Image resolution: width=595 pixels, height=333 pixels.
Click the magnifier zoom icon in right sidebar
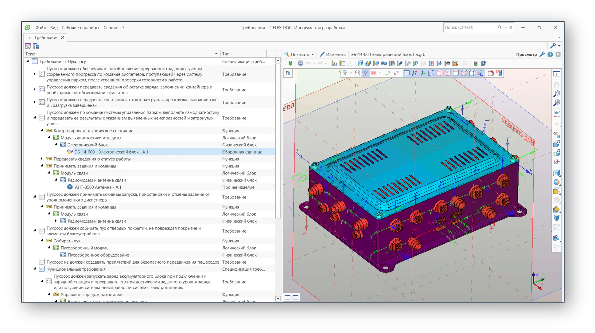point(557,94)
